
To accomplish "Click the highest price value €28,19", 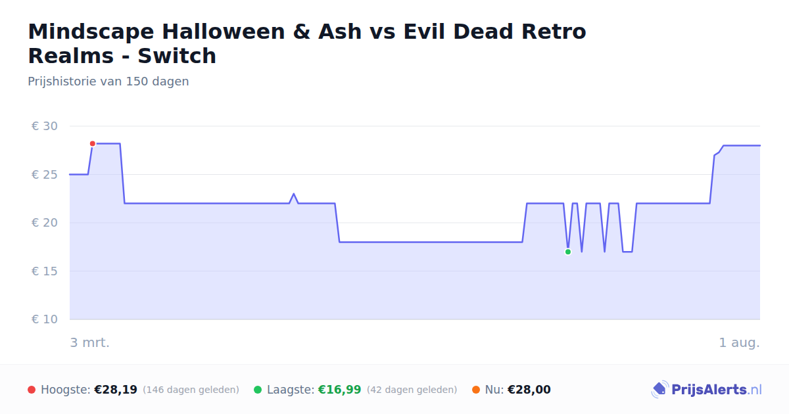I will pos(116,390).
